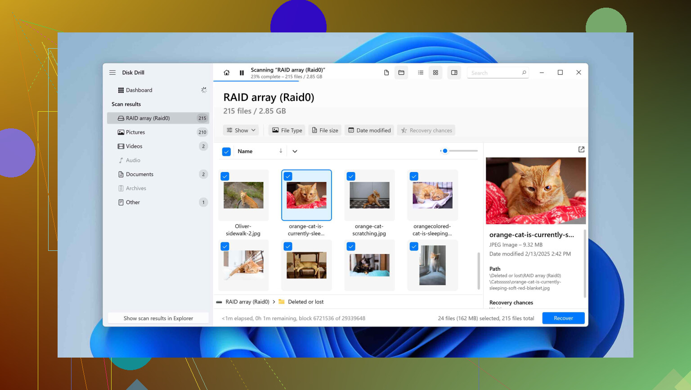Switch to file view icon

[386, 73]
